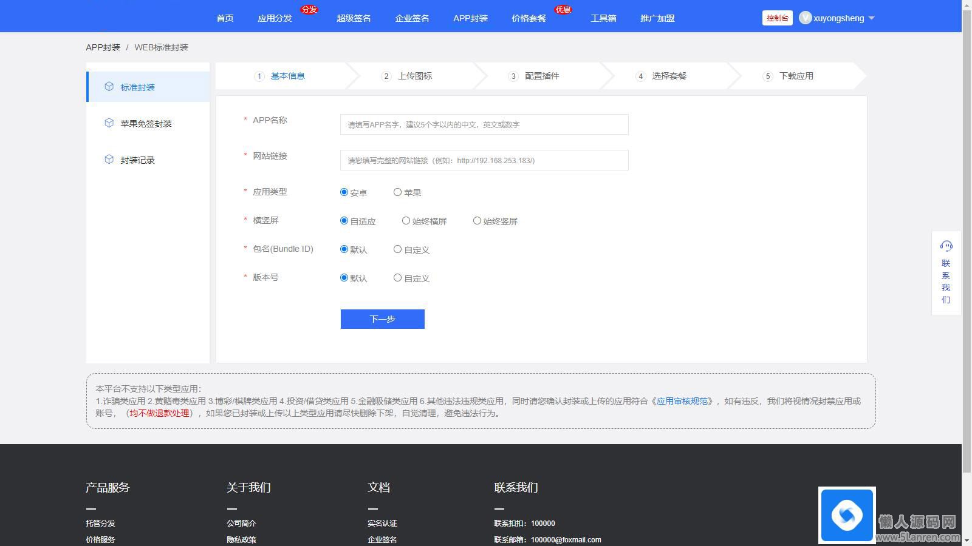Click the cube icon beside 苹果免签封装
This screenshot has height=546, width=972.
[x=109, y=123]
